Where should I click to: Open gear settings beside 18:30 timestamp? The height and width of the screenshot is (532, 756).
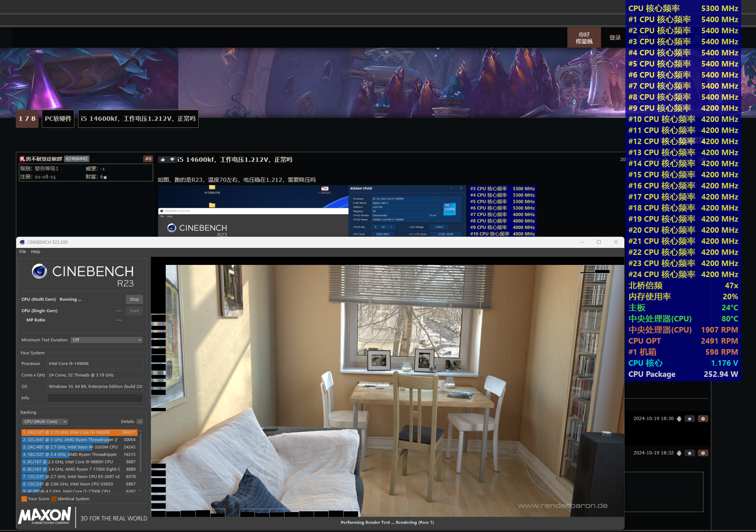[x=703, y=419]
